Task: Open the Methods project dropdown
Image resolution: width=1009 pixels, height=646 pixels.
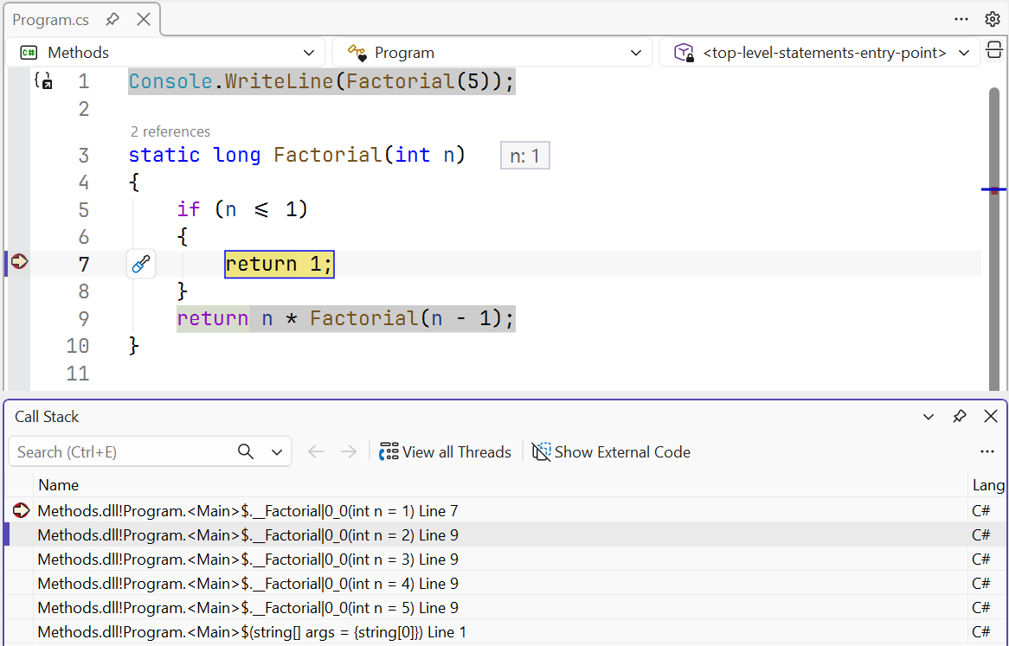Action: point(166,53)
